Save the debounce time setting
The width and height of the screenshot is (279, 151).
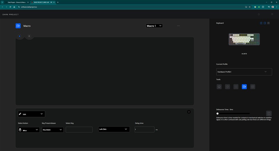pos(269,113)
